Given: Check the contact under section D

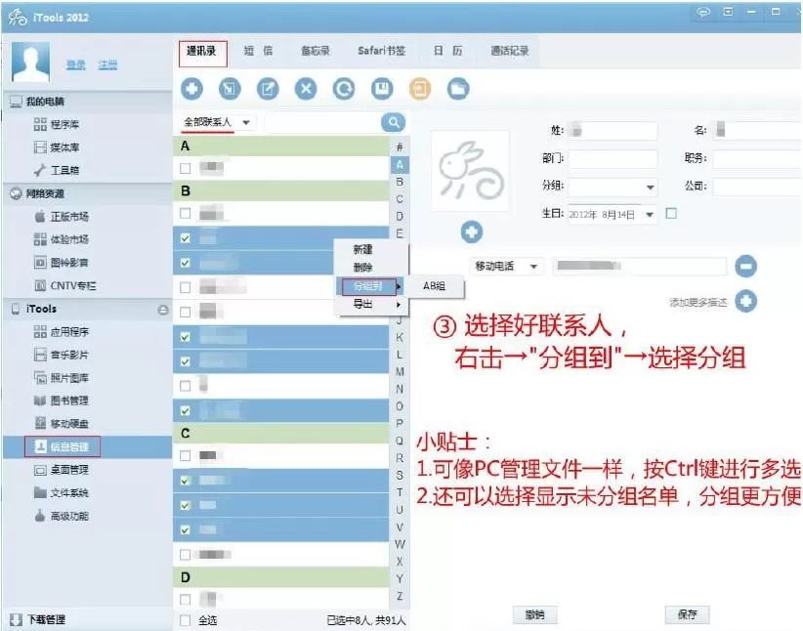Looking at the screenshot, I should 186,599.
